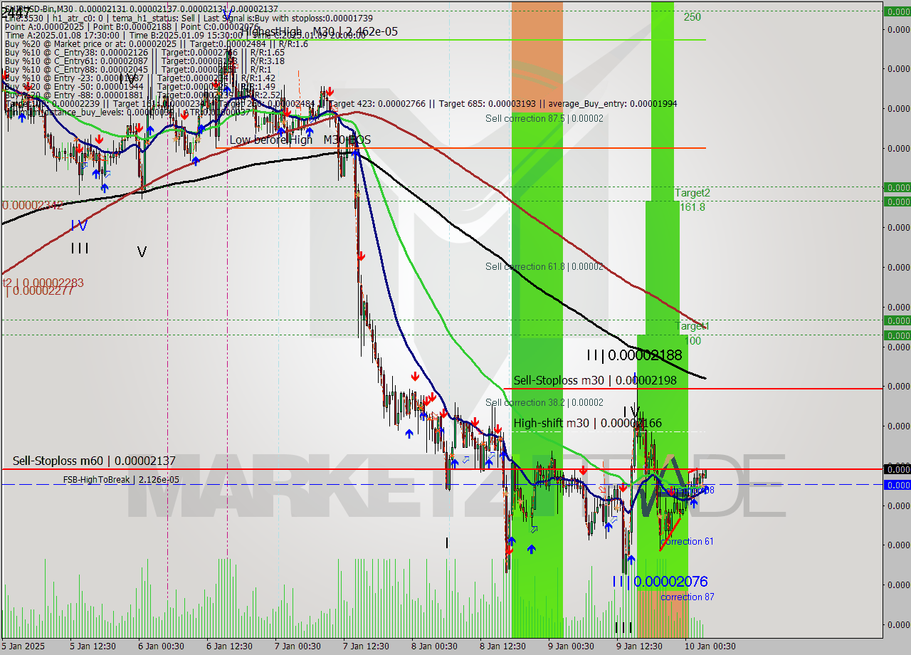Click the '10 Jan 00:30' time axis label
This screenshot has width=911, height=655.
click(710, 646)
